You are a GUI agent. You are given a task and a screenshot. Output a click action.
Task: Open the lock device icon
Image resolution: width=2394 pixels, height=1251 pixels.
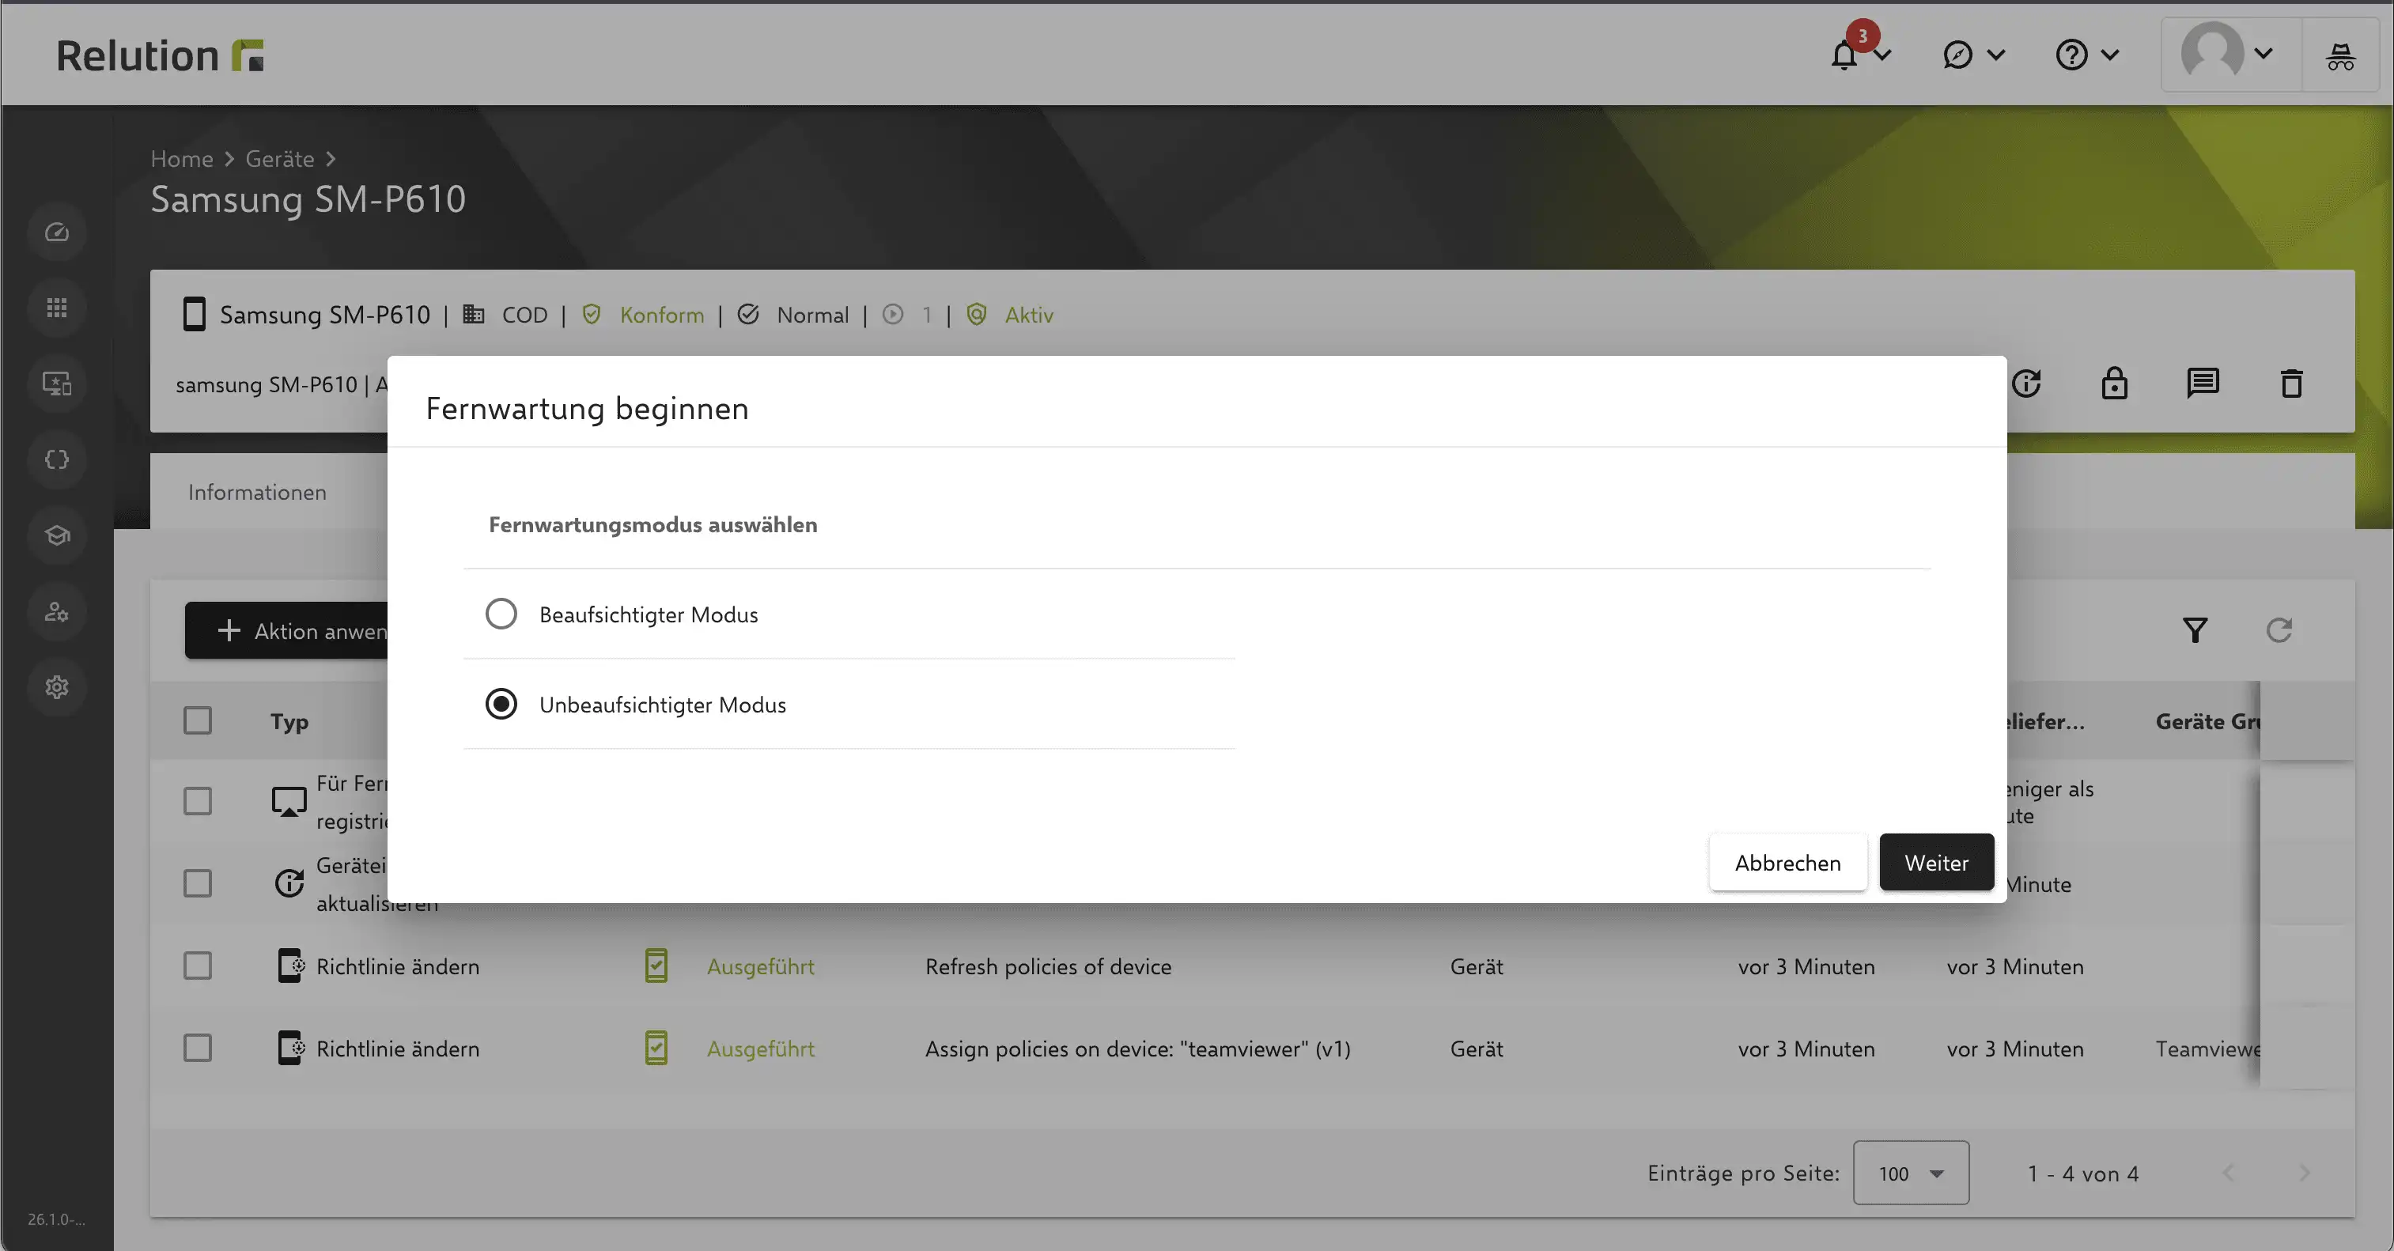click(2114, 383)
